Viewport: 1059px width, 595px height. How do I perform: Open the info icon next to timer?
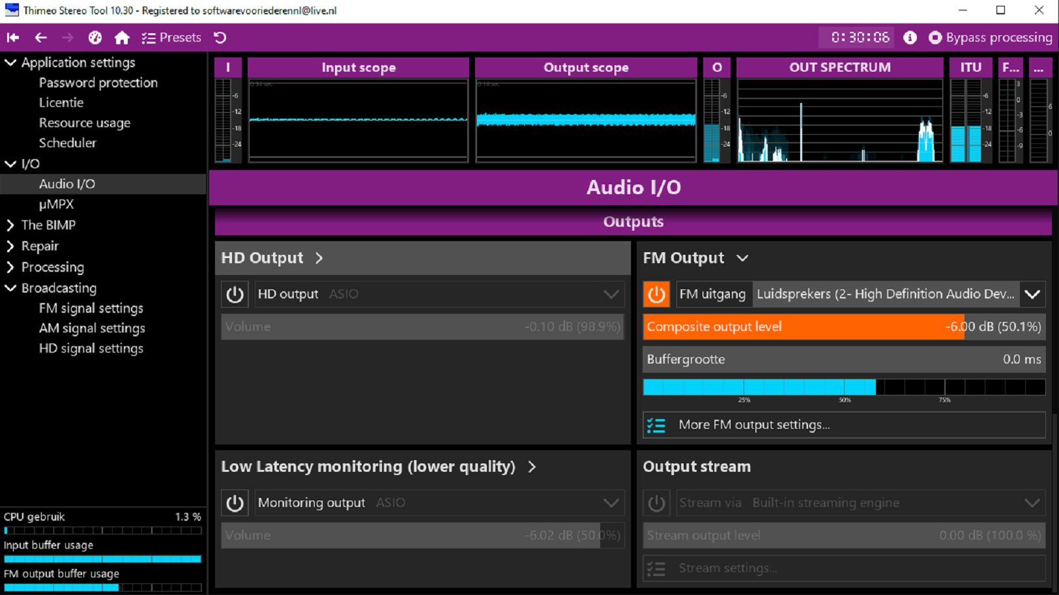click(x=910, y=38)
